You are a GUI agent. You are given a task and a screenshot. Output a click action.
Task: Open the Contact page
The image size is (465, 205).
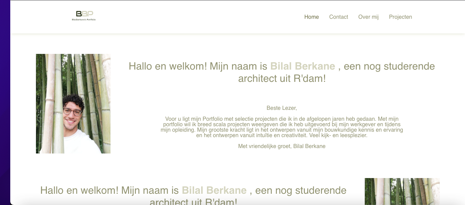coord(338,17)
